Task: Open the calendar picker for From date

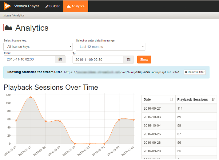Action: click(x=60, y=60)
